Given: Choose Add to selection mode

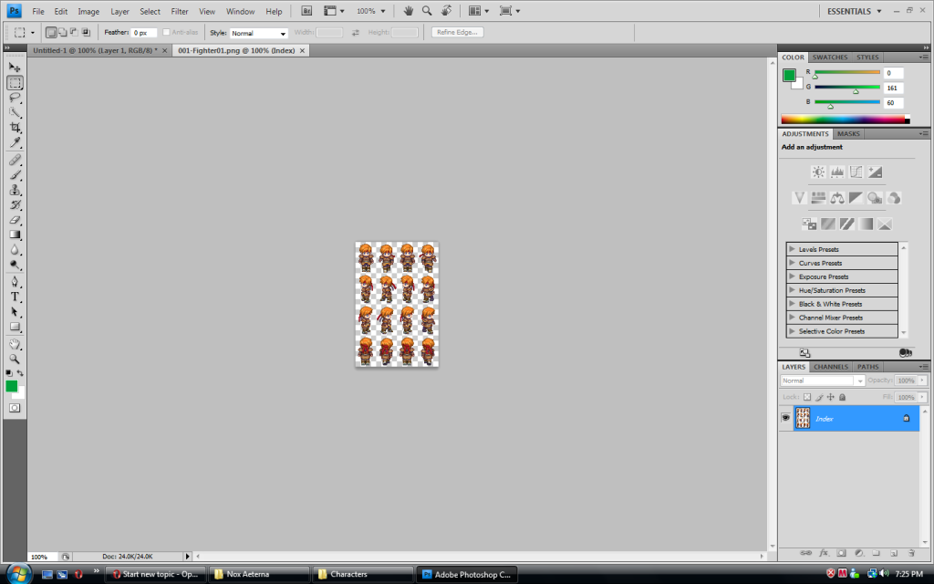Looking at the screenshot, I should (x=63, y=32).
